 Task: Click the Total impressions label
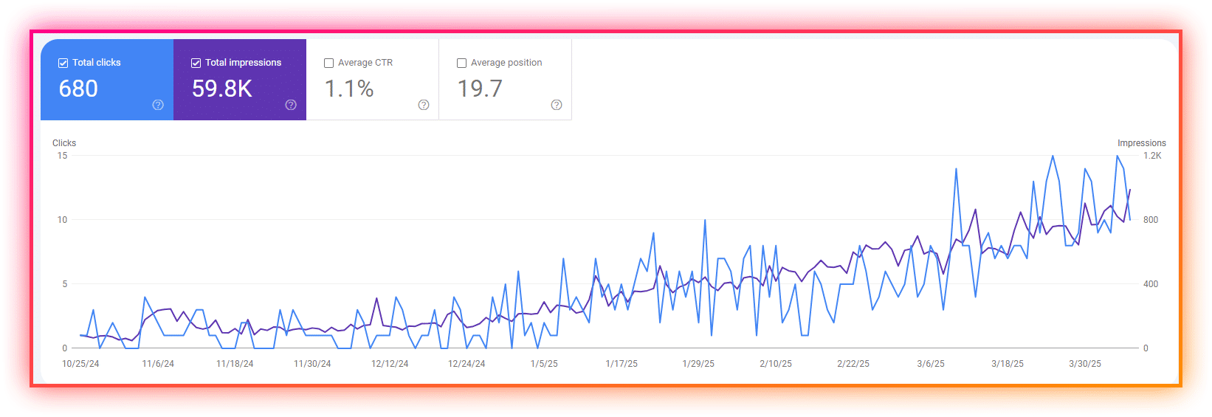(243, 63)
